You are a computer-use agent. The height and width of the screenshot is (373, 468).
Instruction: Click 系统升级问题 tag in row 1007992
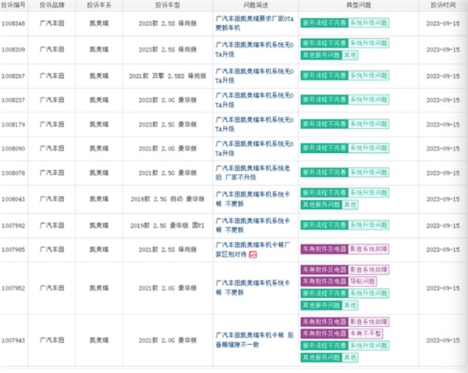pyautogui.click(x=369, y=226)
